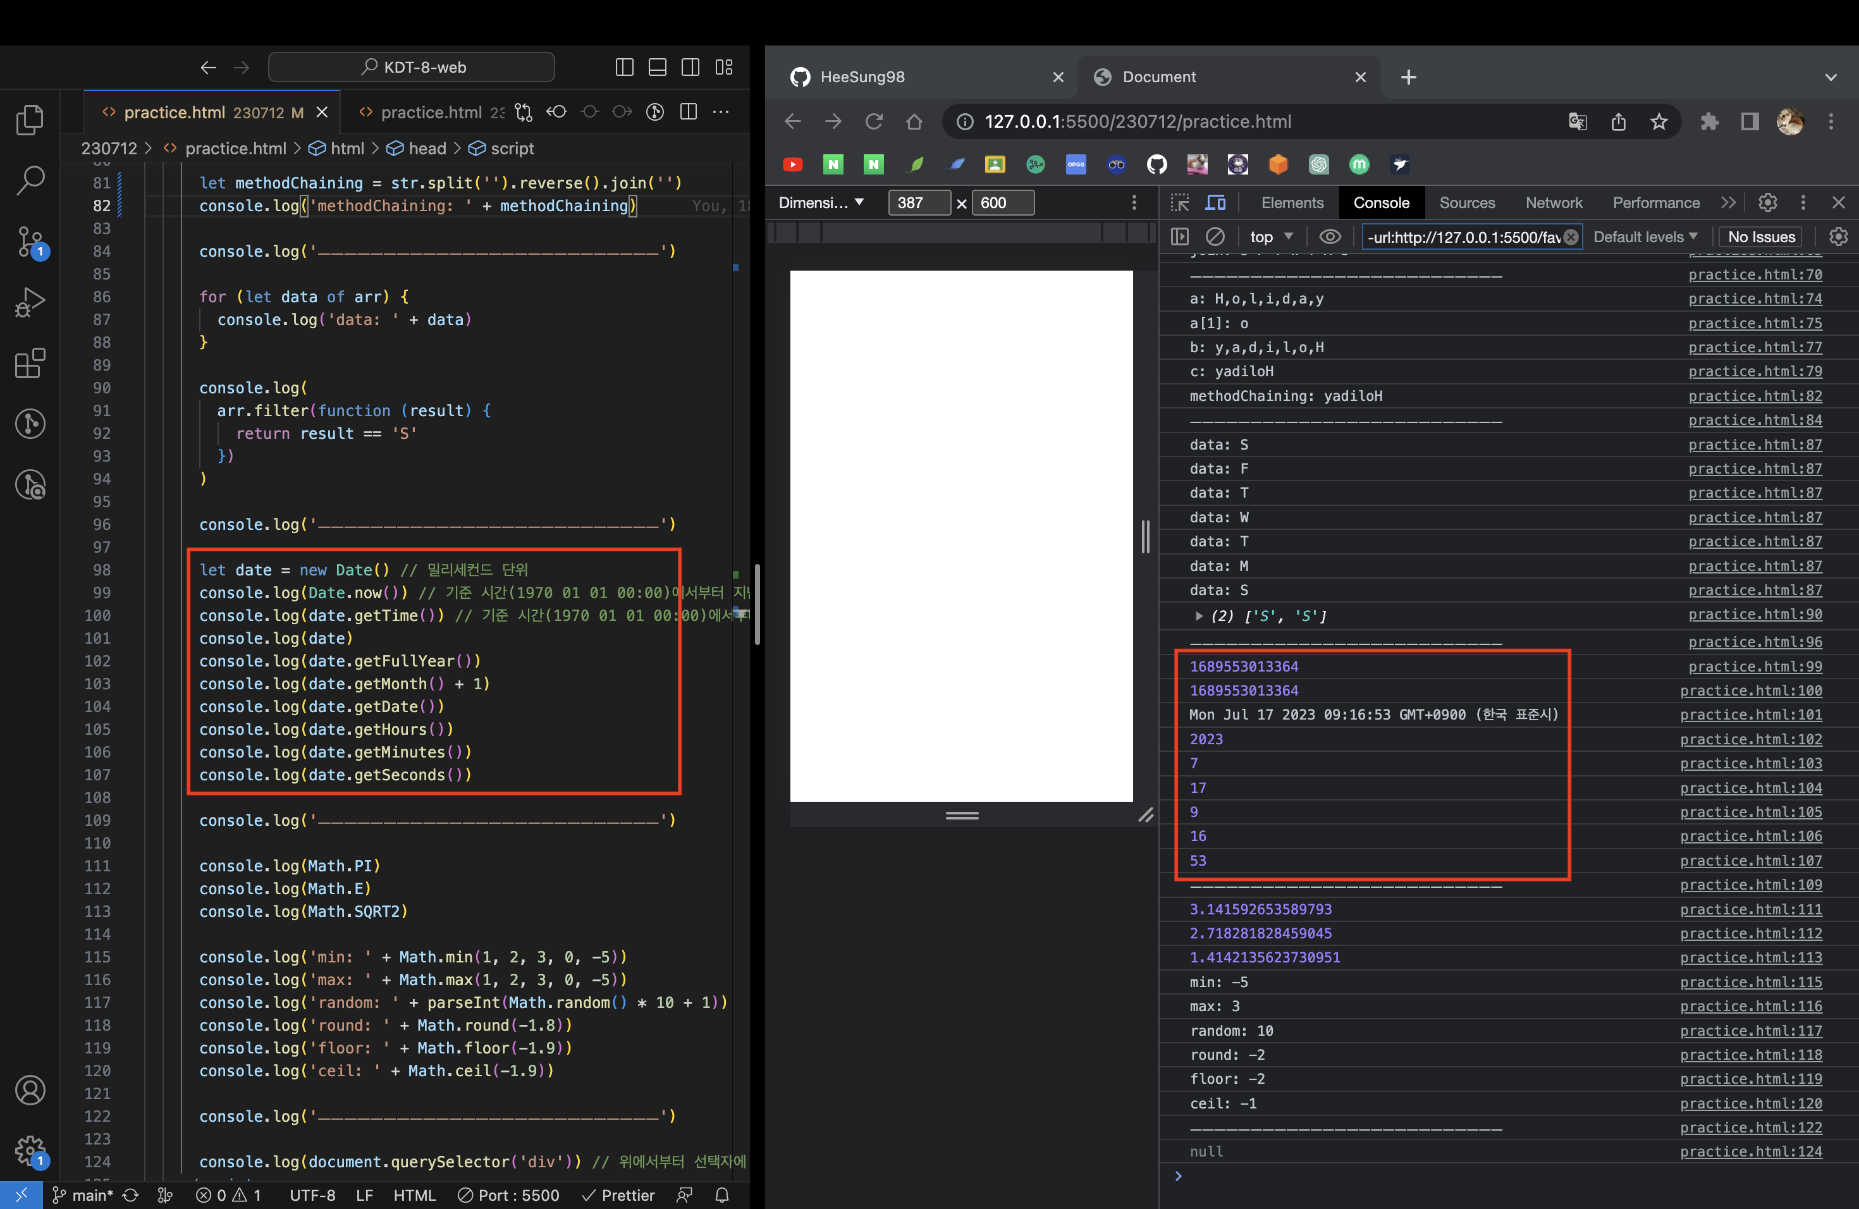The height and width of the screenshot is (1209, 1859).
Task: Close the practice.html 230712 editor tab
Action: [322, 113]
